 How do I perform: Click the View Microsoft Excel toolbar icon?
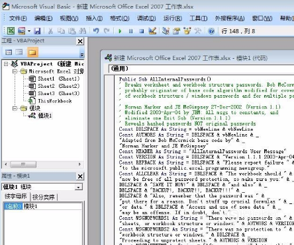11,31
